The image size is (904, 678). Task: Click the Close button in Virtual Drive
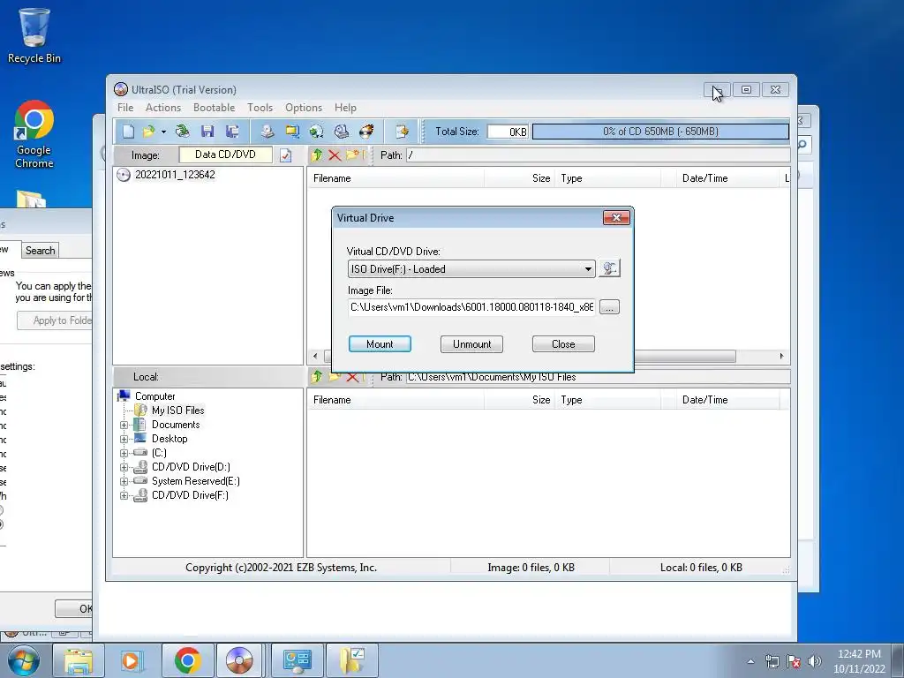563,344
